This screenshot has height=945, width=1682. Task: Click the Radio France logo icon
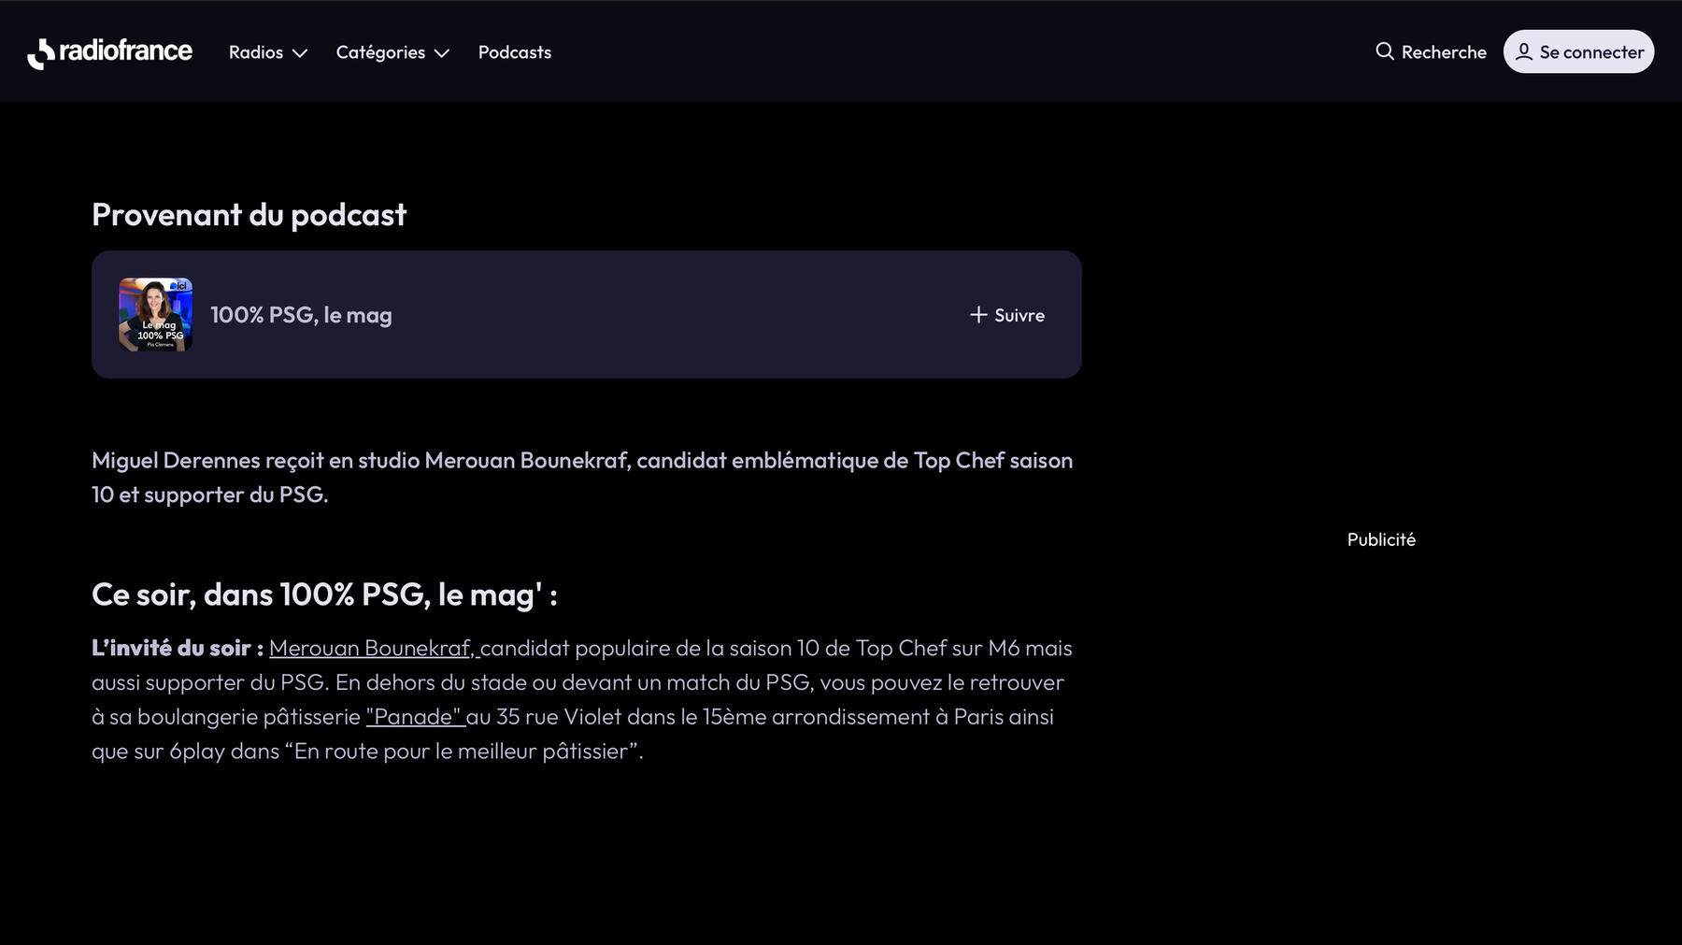point(41,53)
